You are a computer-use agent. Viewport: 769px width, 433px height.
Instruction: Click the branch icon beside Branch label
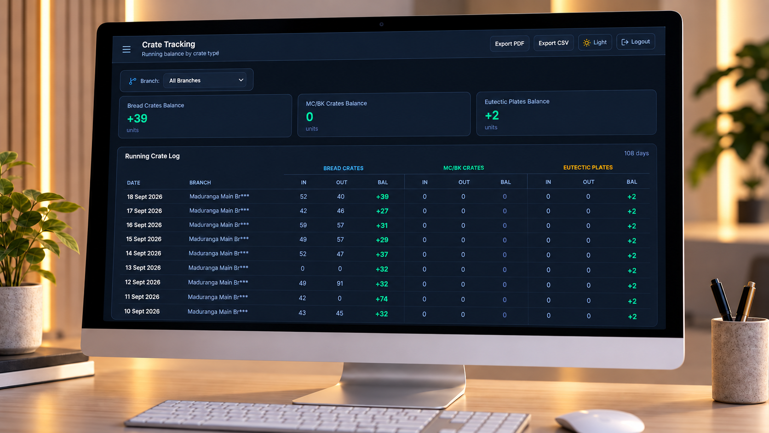(132, 81)
